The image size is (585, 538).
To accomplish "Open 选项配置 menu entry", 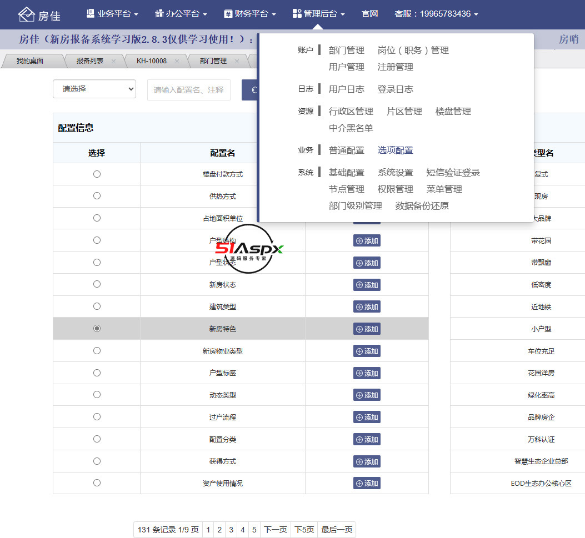I will coord(395,150).
